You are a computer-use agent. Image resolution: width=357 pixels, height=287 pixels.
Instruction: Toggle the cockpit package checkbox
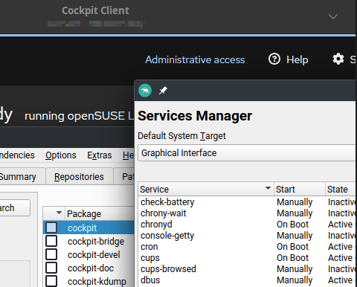[51, 228]
